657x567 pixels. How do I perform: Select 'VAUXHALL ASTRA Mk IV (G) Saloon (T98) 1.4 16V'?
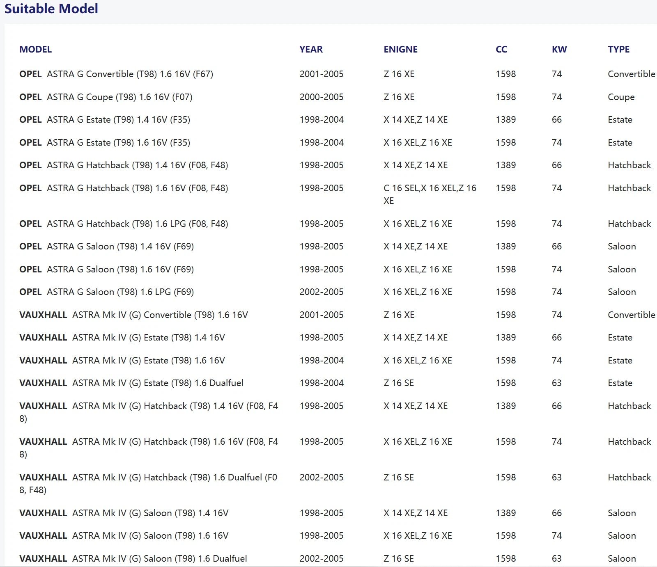(124, 513)
